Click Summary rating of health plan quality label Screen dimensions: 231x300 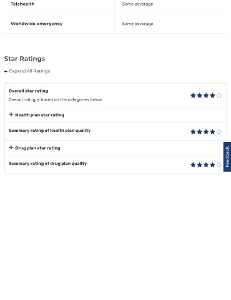(x=50, y=131)
